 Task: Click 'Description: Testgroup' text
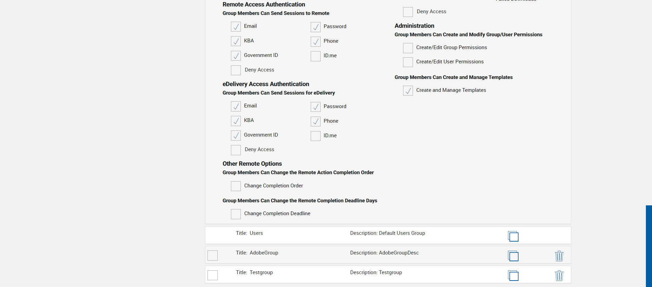(376, 272)
